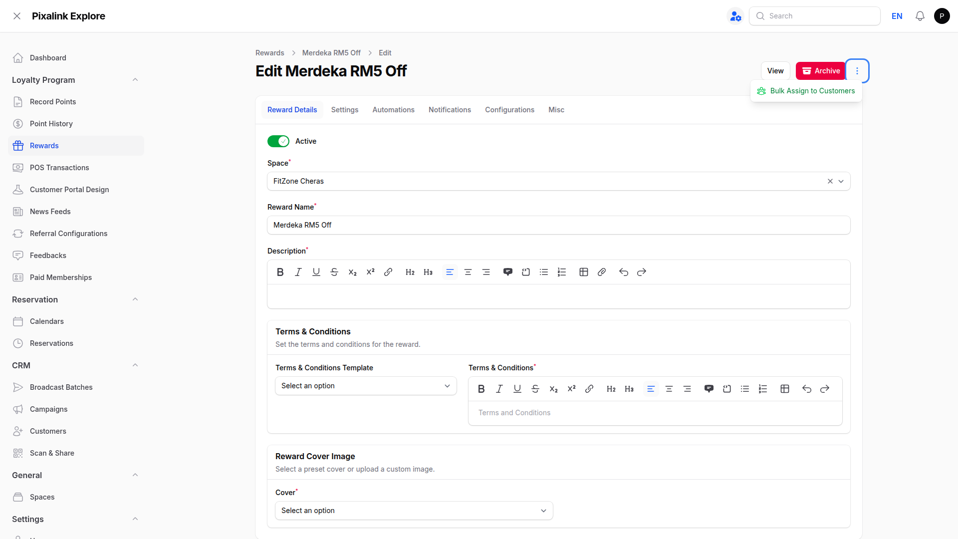This screenshot has height=539, width=958.
Task: Switch language with EN button
Action: (x=897, y=16)
